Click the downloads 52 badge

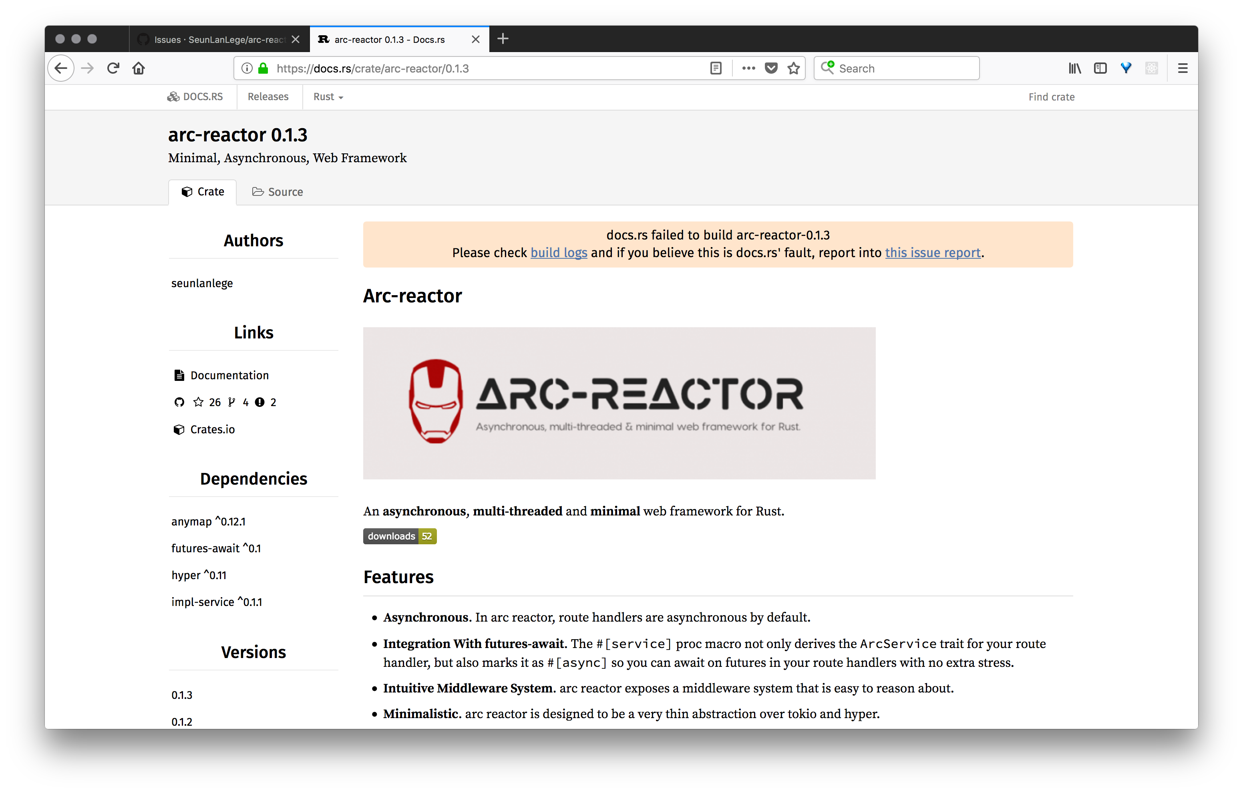click(x=400, y=536)
